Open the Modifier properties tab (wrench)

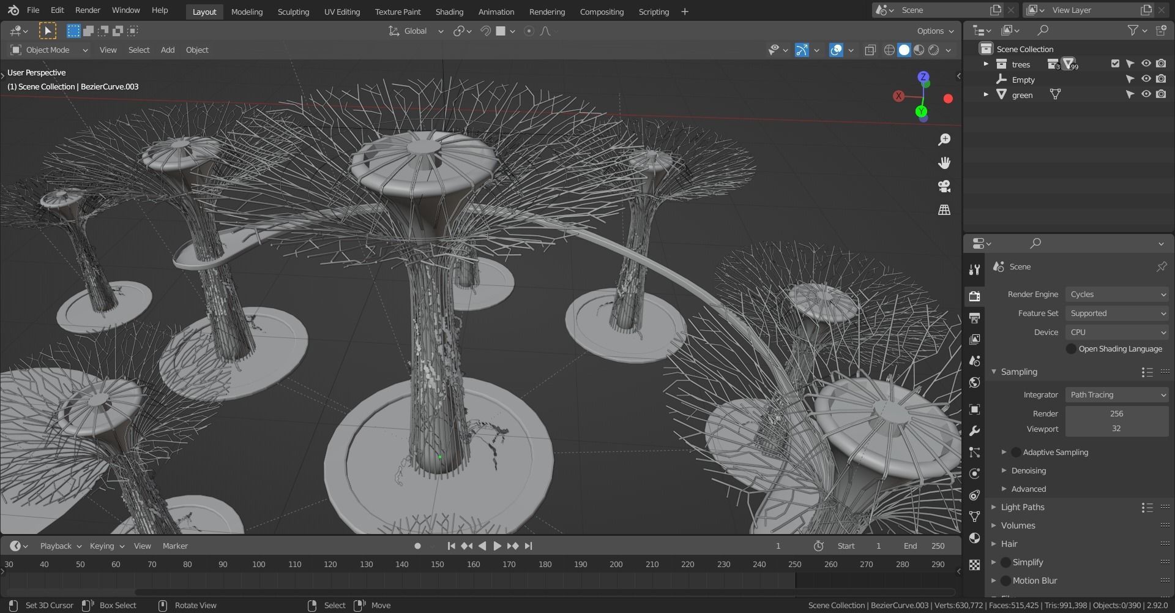point(974,431)
